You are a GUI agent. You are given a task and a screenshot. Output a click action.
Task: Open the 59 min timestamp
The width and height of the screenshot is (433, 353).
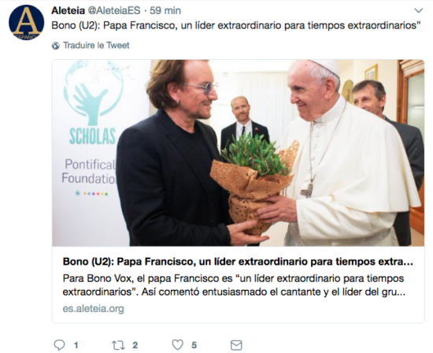point(165,10)
